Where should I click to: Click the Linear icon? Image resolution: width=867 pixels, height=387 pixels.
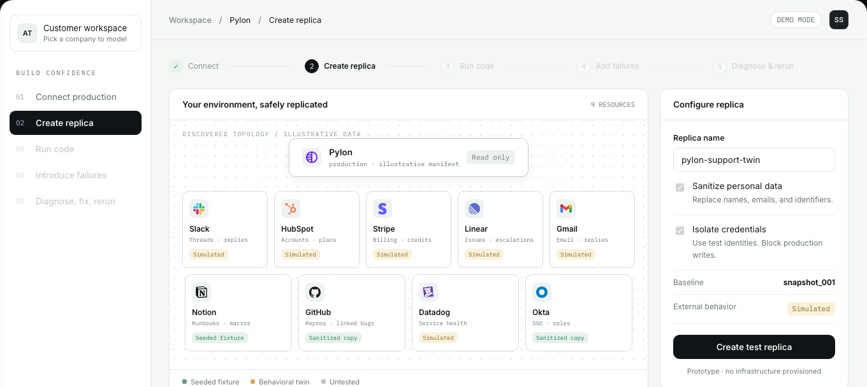tap(474, 209)
